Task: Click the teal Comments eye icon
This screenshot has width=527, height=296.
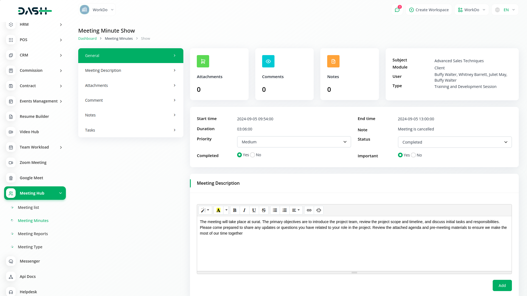Action: click(268, 61)
